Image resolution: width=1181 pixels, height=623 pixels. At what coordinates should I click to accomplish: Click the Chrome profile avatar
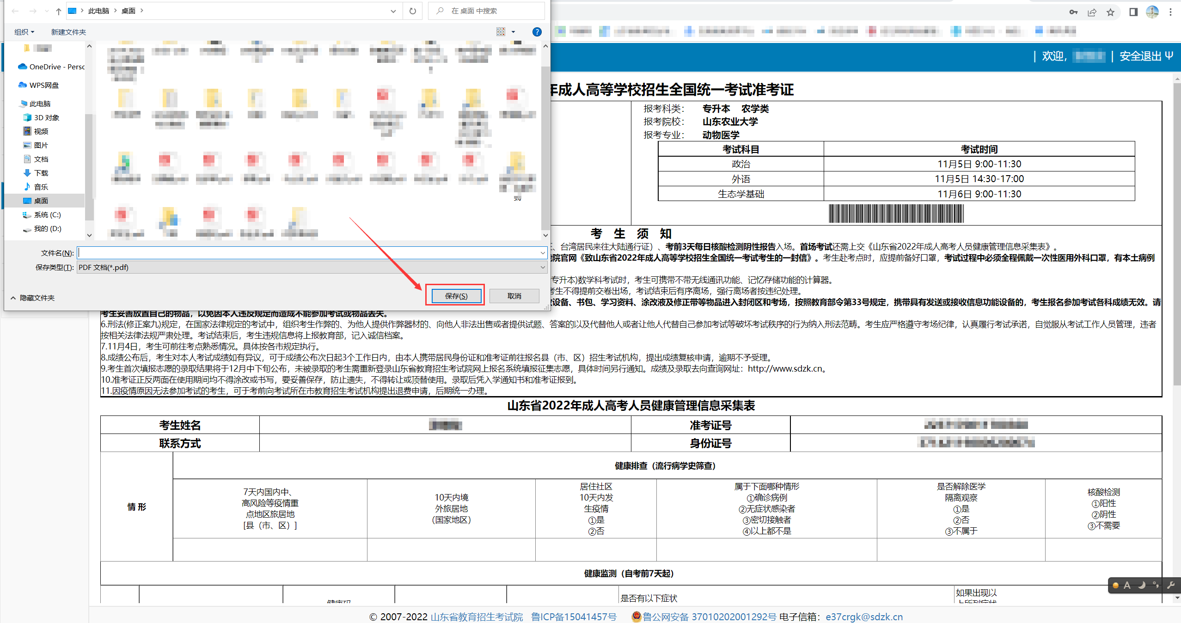tap(1152, 12)
